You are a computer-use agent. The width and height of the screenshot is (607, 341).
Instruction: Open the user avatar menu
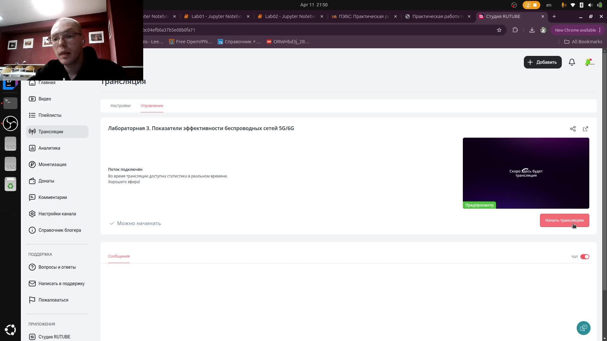[x=589, y=62]
